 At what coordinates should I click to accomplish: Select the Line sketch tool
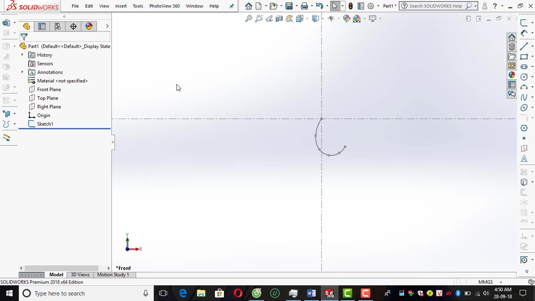click(524, 46)
